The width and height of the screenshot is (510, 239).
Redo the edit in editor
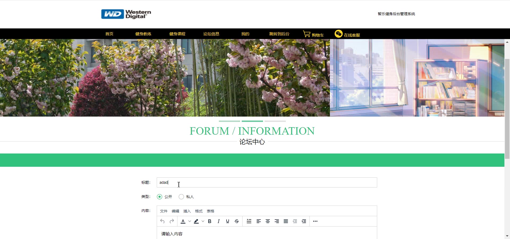click(172, 221)
